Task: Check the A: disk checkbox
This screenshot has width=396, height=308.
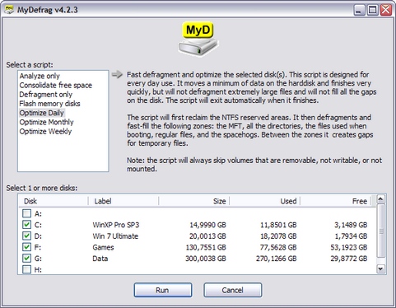Action: 26,213
